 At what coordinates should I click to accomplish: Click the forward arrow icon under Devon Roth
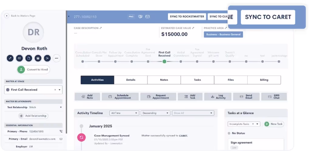point(47,58)
